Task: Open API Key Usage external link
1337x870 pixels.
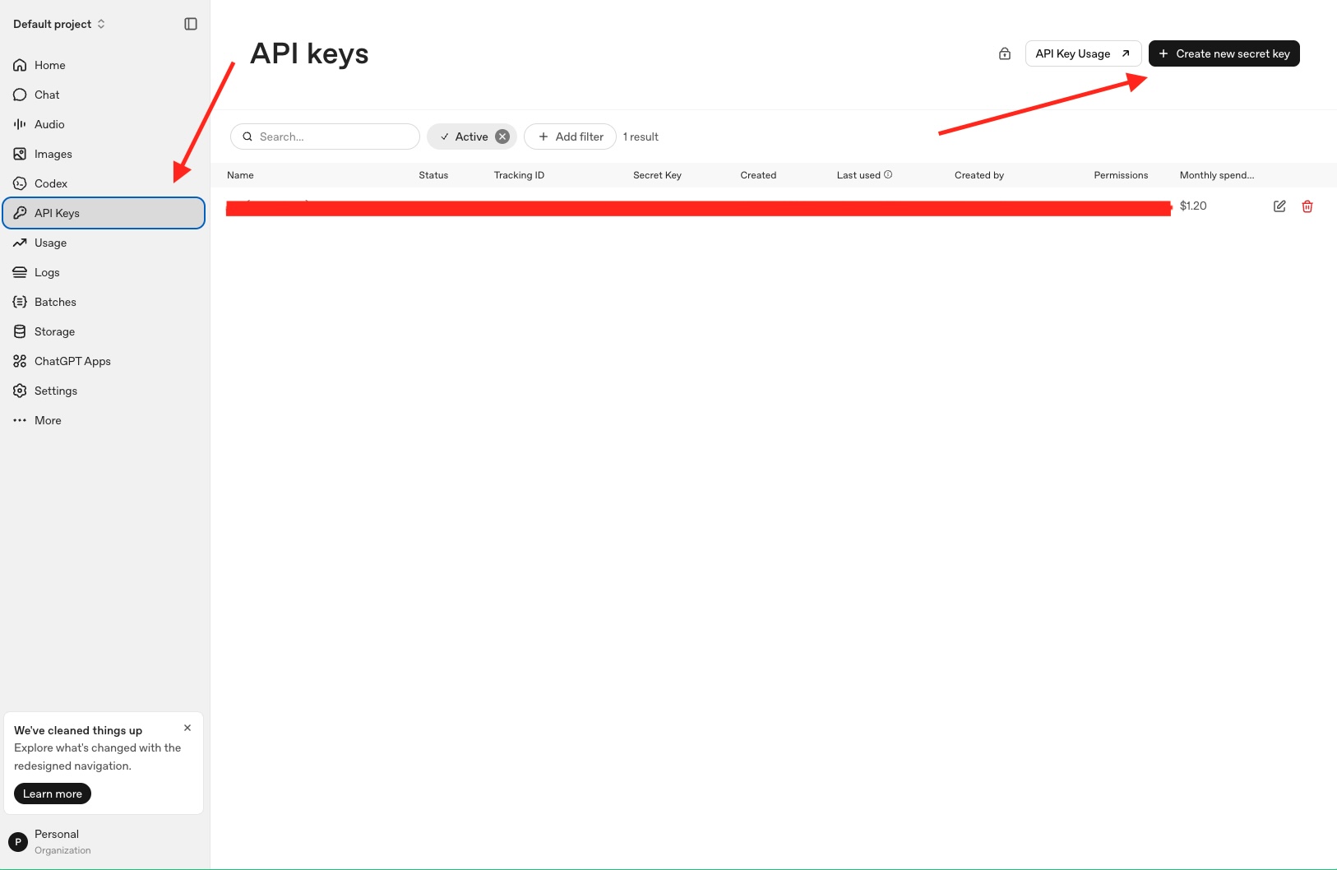Action: [x=1083, y=53]
